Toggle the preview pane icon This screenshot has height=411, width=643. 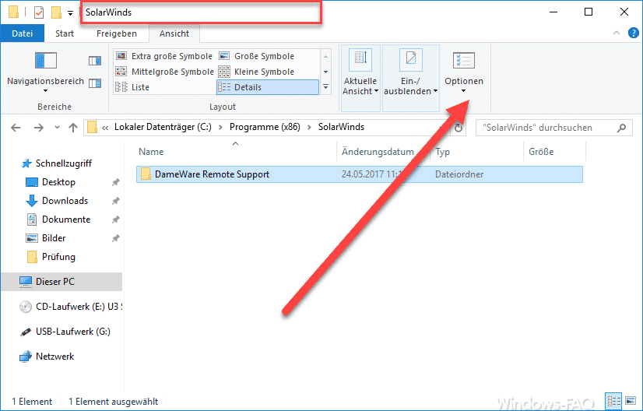95,61
